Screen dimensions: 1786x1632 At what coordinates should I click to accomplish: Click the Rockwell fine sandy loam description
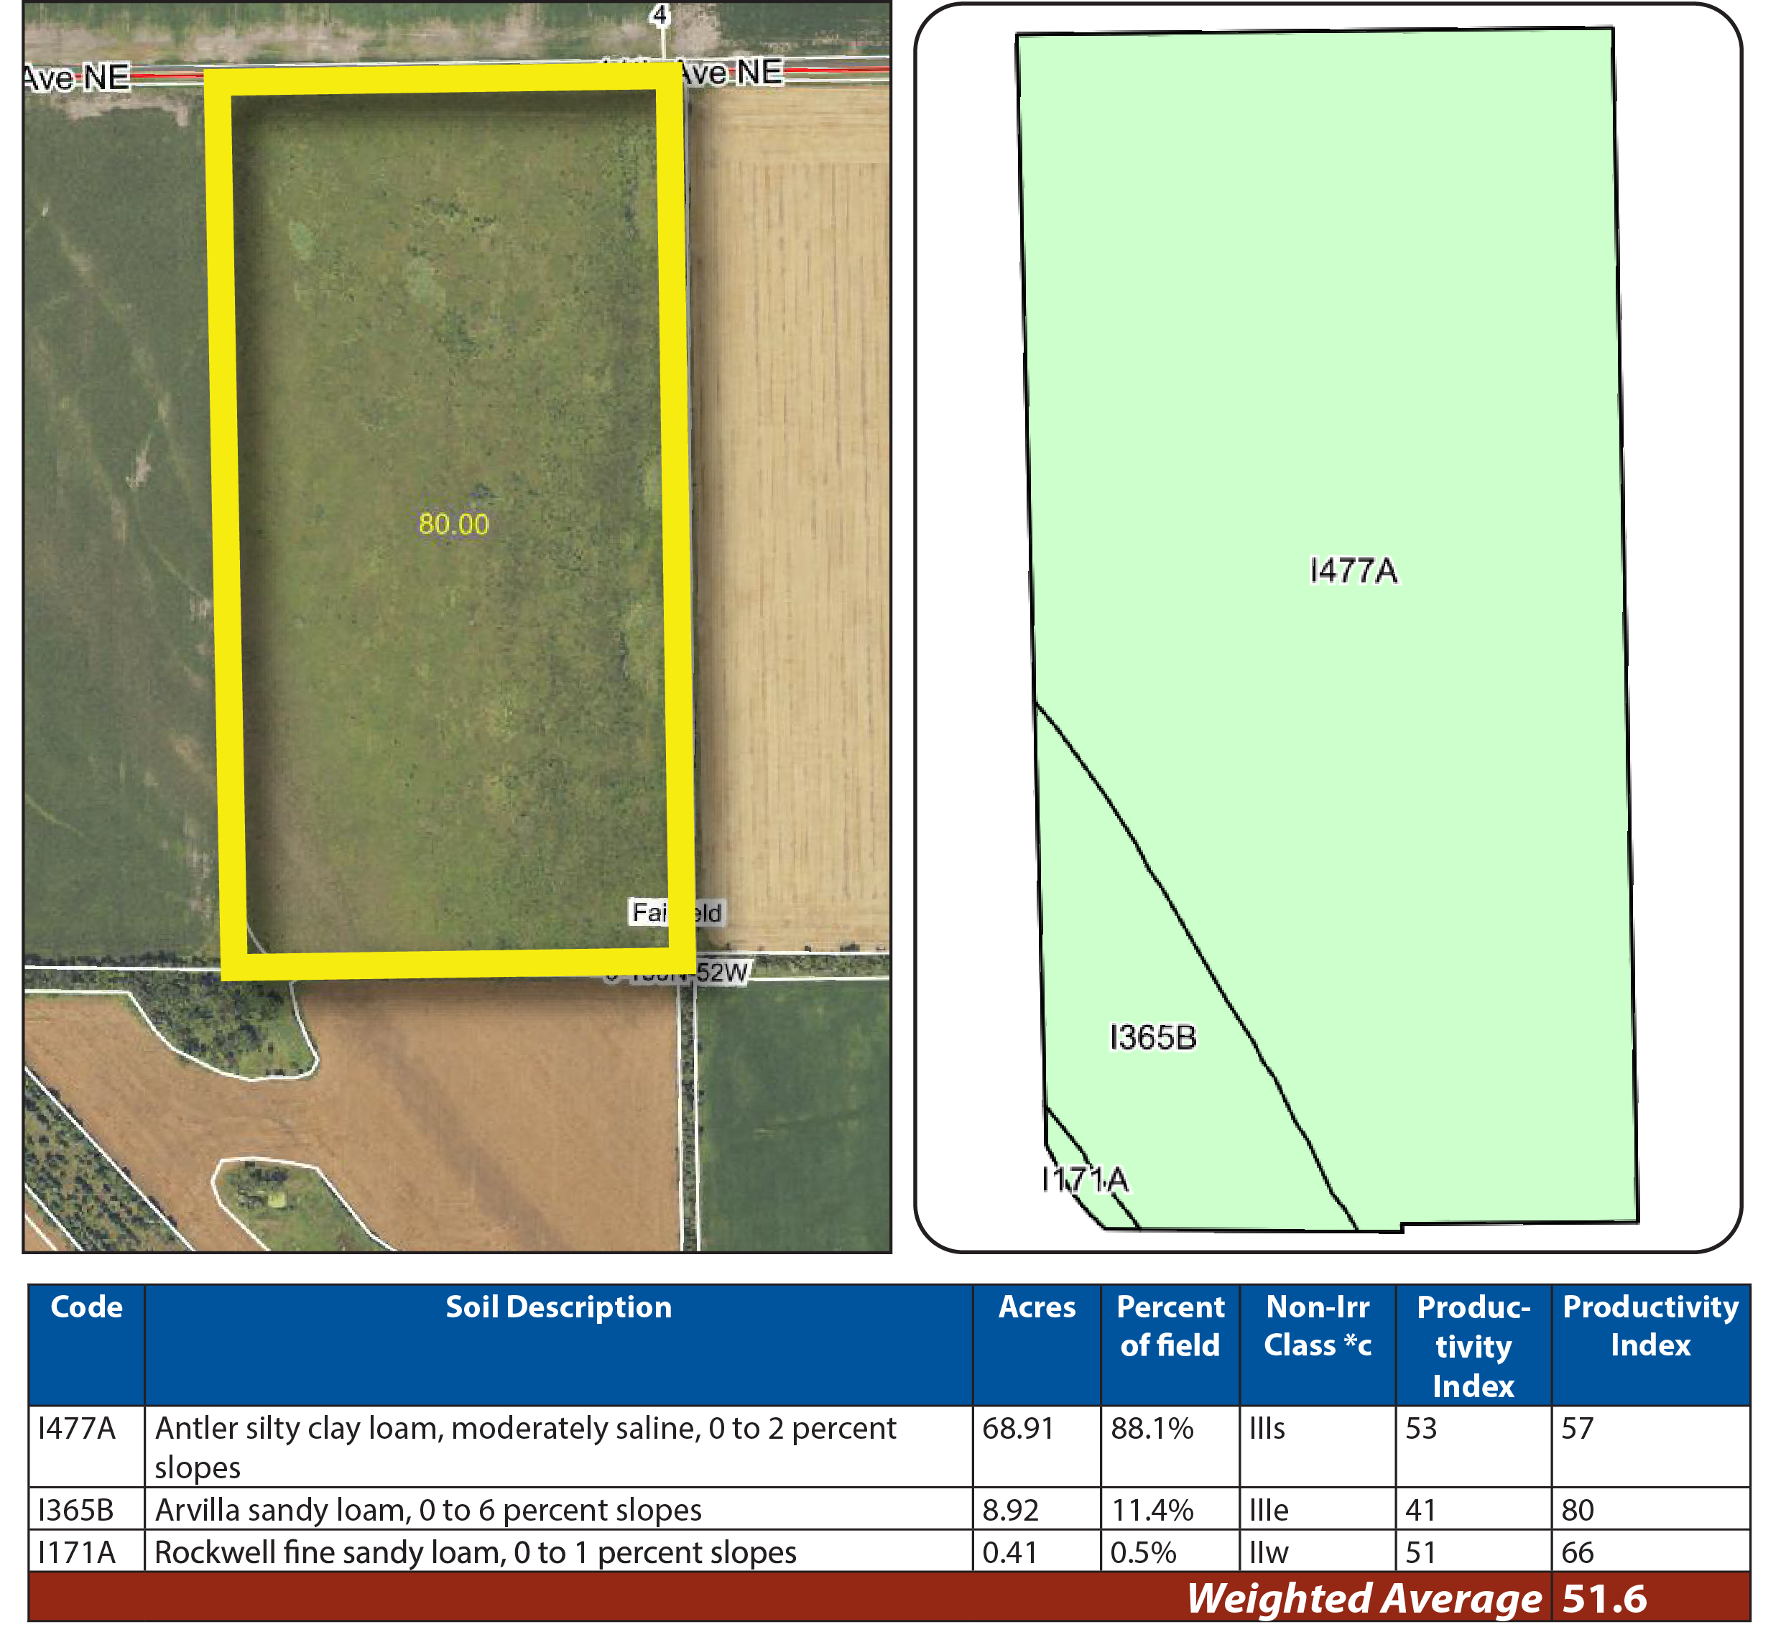[x=476, y=1552]
